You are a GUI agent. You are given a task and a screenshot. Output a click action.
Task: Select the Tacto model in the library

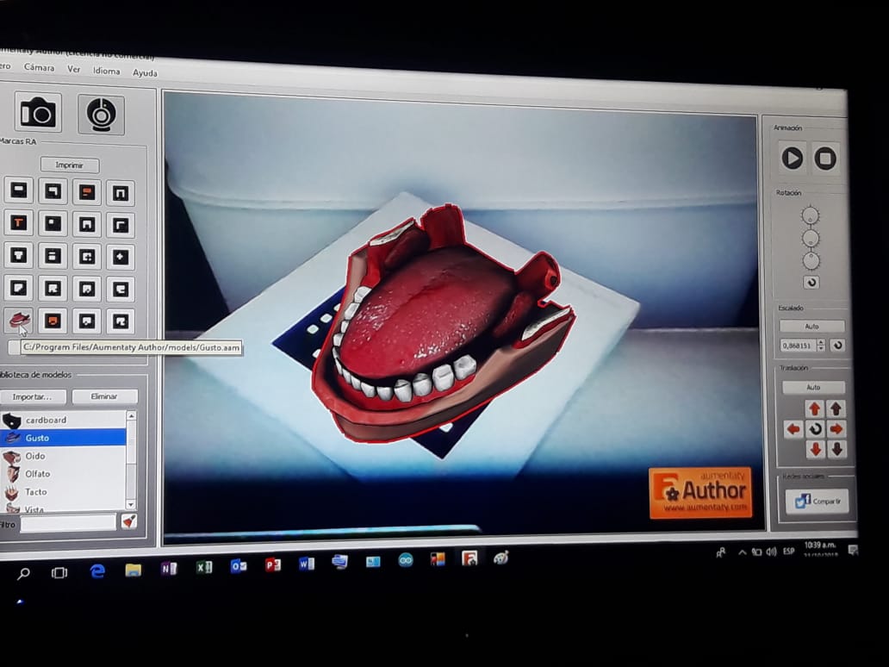coord(64,492)
